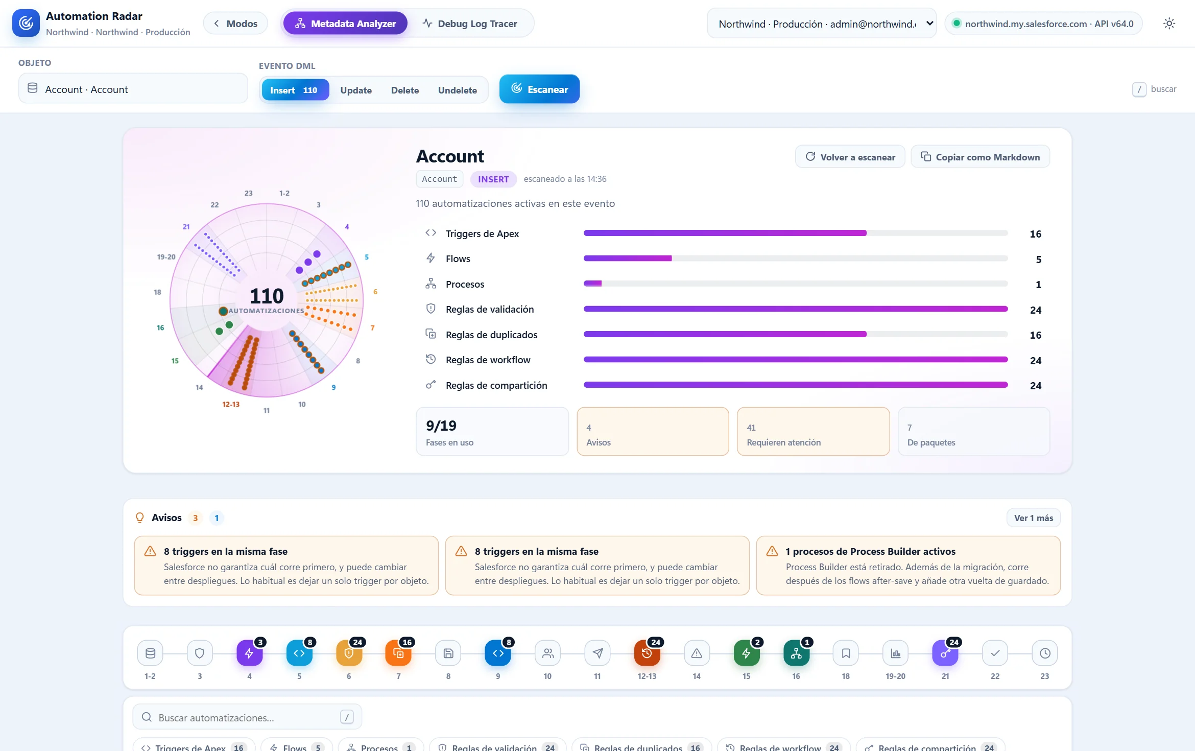
Task: Click the Automation Radar logo icon
Action: pos(26,23)
